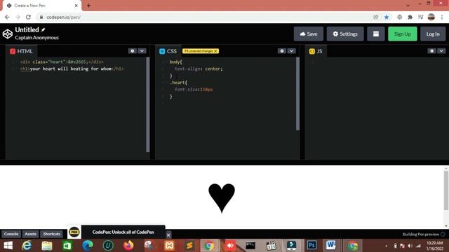Image resolution: width=449 pixels, height=252 pixels.
Task: Open XAMPP from taskbar
Action: [169, 246]
